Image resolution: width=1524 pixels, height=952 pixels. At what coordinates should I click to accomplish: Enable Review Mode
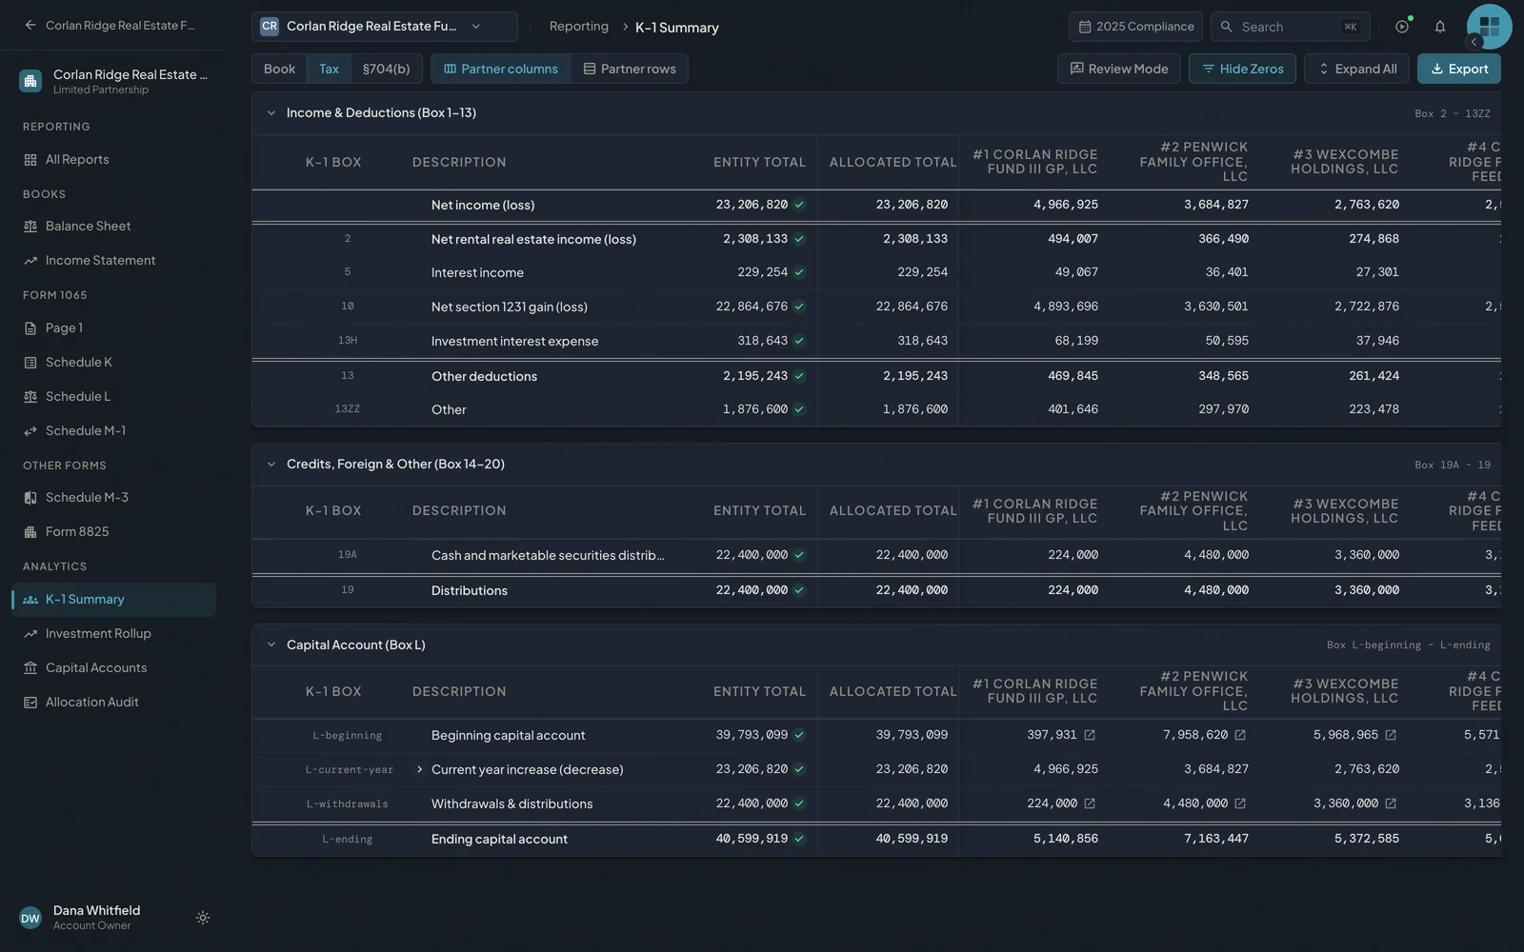(1119, 69)
